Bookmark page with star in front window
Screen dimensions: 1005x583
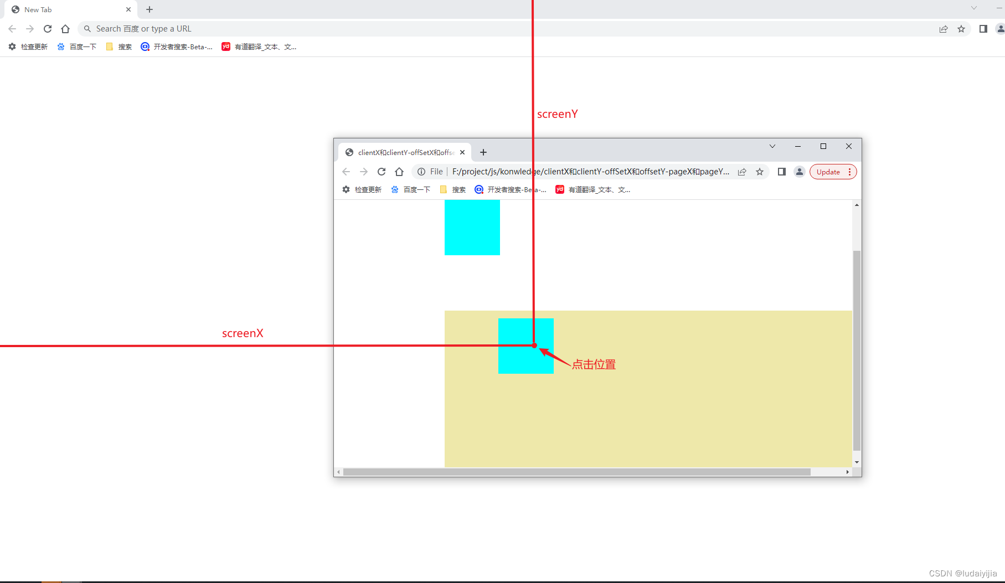coord(760,172)
